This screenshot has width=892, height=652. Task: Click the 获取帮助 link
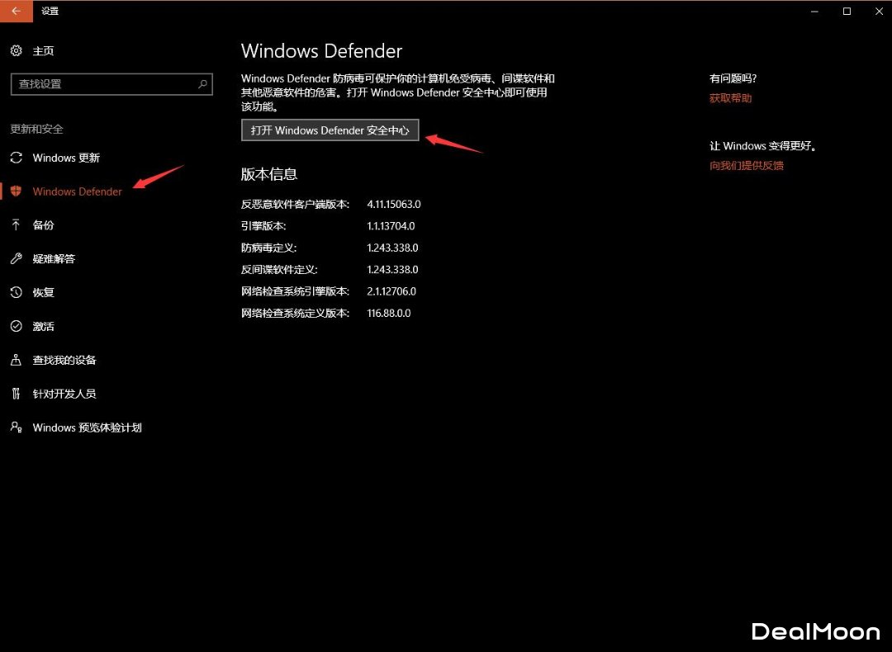(730, 98)
